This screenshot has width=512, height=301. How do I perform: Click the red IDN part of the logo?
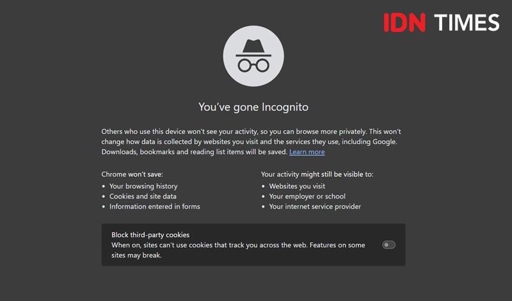(404, 22)
